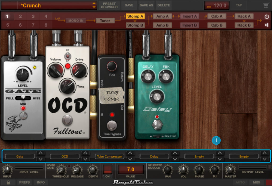Toggle the Delay pedal footswitch
Screen dimensions: 272x186
tap(157, 124)
